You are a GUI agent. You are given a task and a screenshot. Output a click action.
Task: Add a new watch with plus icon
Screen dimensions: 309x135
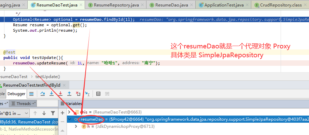62,113
